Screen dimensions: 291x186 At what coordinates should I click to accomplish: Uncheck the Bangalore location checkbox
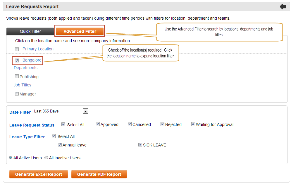tap(17, 60)
